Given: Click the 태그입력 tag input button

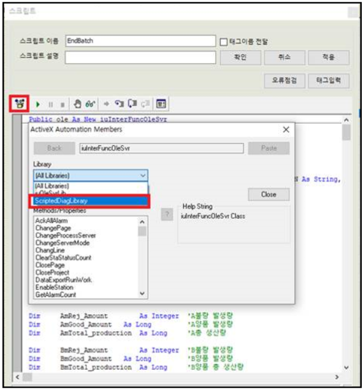Looking at the screenshot, I should pyautogui.click(x=329, y=80).
